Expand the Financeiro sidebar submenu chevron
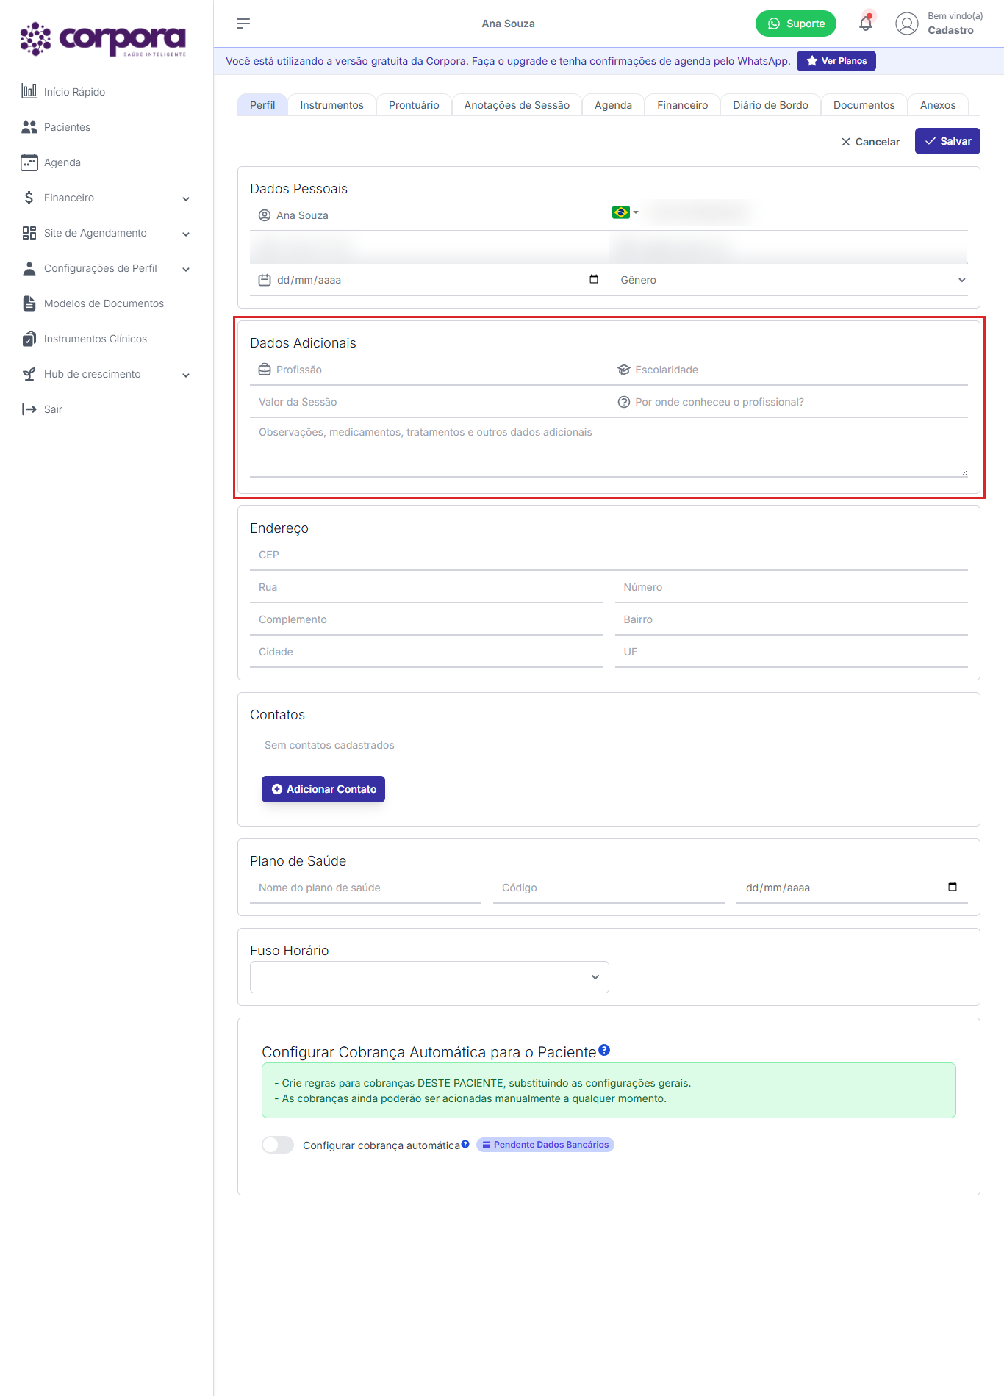 tap(186, 198)
